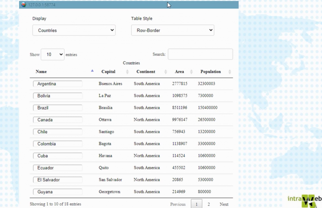322x208 pixels.
Task: Expand the Table Style Row-Border dropdown
Action: (172, 30)
